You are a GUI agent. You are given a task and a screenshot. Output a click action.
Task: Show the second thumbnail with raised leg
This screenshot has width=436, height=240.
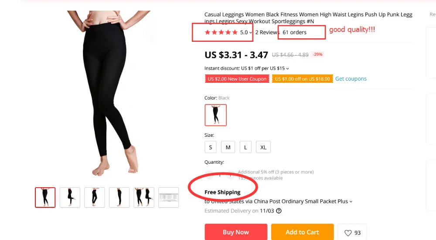point(70,197)
